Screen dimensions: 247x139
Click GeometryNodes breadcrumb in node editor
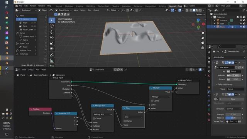tap(41, 75)
